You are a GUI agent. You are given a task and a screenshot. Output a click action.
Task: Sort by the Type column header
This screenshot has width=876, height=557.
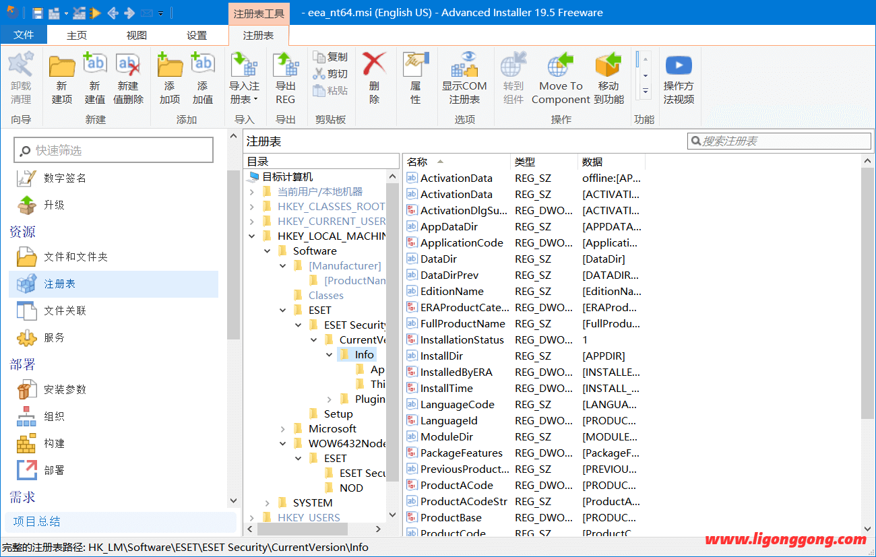coord(544,162)
